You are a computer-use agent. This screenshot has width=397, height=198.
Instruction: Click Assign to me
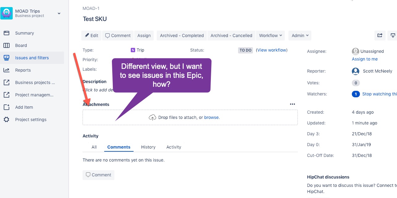(365, 59)
